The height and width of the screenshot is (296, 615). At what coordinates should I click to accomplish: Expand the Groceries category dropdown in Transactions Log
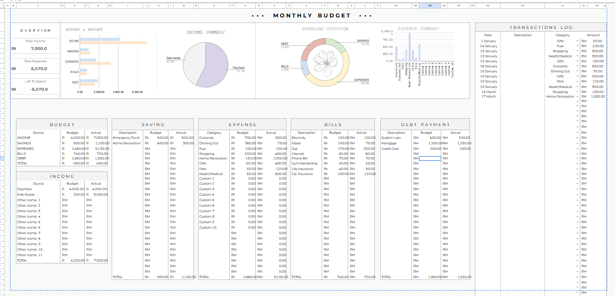pyautogui.click(x=577, y=66)
